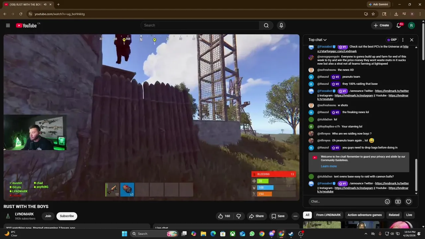
Task: Click the Subscribe button
Action: (67, 216)
